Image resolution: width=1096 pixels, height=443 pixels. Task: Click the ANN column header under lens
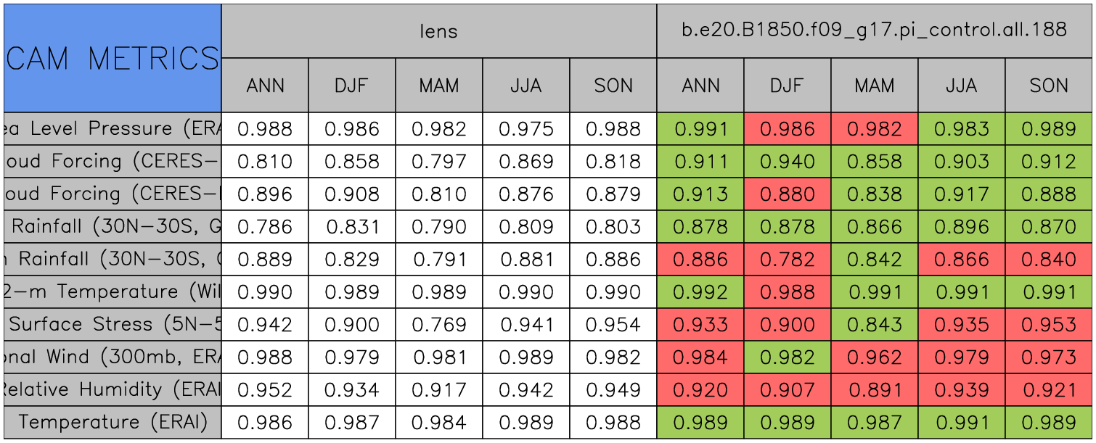coord(265,86)
